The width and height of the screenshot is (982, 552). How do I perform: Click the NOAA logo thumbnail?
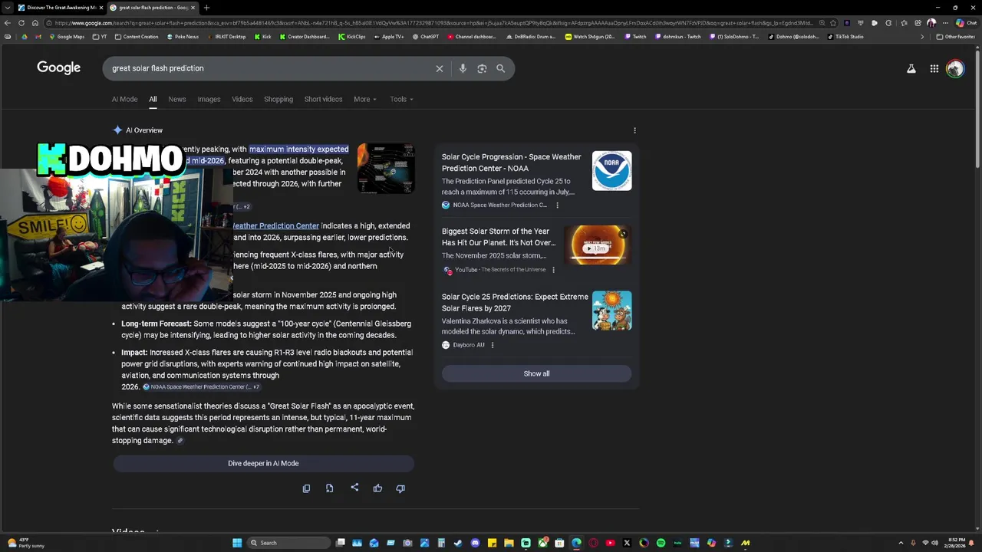pos(611,170)
